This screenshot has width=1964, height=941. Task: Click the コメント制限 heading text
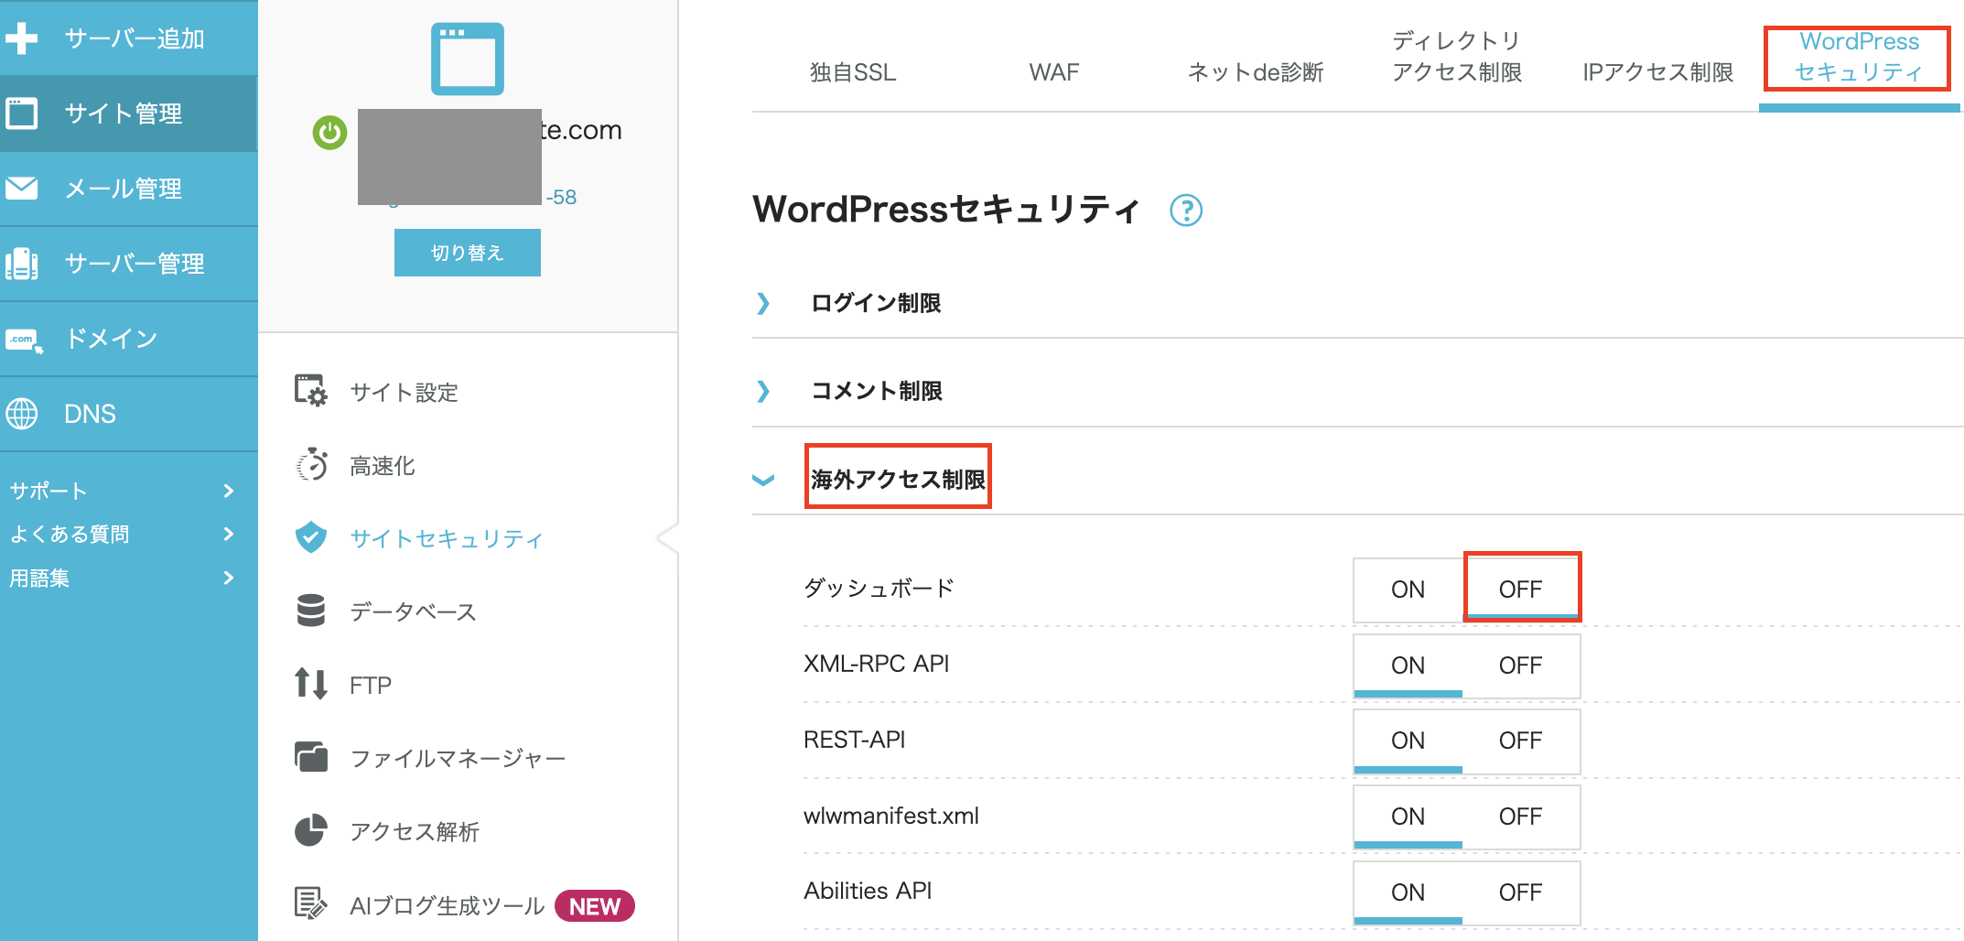click(876, 391)
